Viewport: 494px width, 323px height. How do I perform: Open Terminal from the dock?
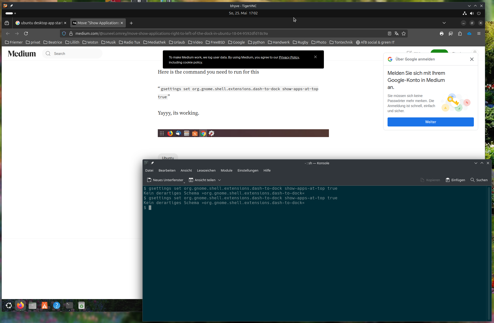click(x=69, y=306)
